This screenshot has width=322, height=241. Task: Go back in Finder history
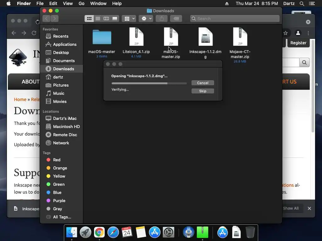click(47, 19)
